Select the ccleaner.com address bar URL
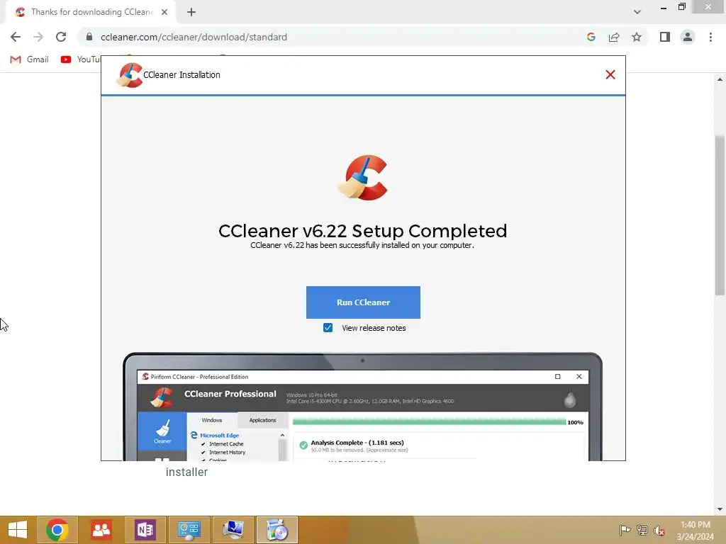The height and width of the screenshot is (544, 726). pos(194,37)
